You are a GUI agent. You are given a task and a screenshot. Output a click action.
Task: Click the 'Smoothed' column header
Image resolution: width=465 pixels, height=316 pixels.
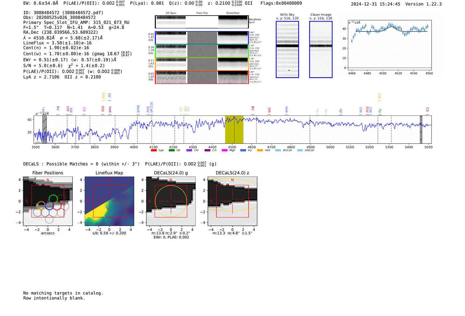233,13
